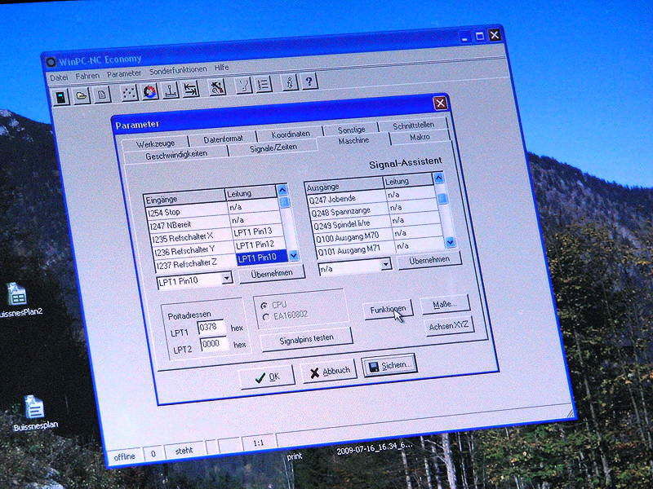Switch to the Datenformat tab
The width and height of the screenshot is (653, 489).
pyautogui.click(x=223, y=139)
